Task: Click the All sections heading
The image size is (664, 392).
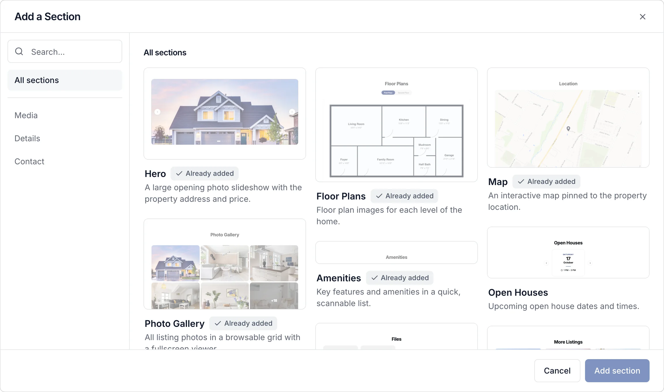Action: pyautogui.click(x=165, y=52)
